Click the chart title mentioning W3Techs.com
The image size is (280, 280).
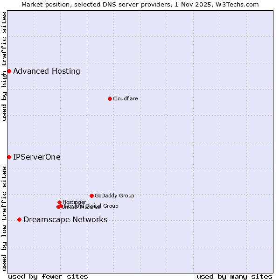point(140,4)
